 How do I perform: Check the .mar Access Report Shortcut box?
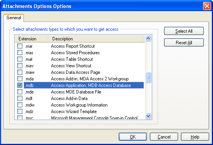pos(20,46)
